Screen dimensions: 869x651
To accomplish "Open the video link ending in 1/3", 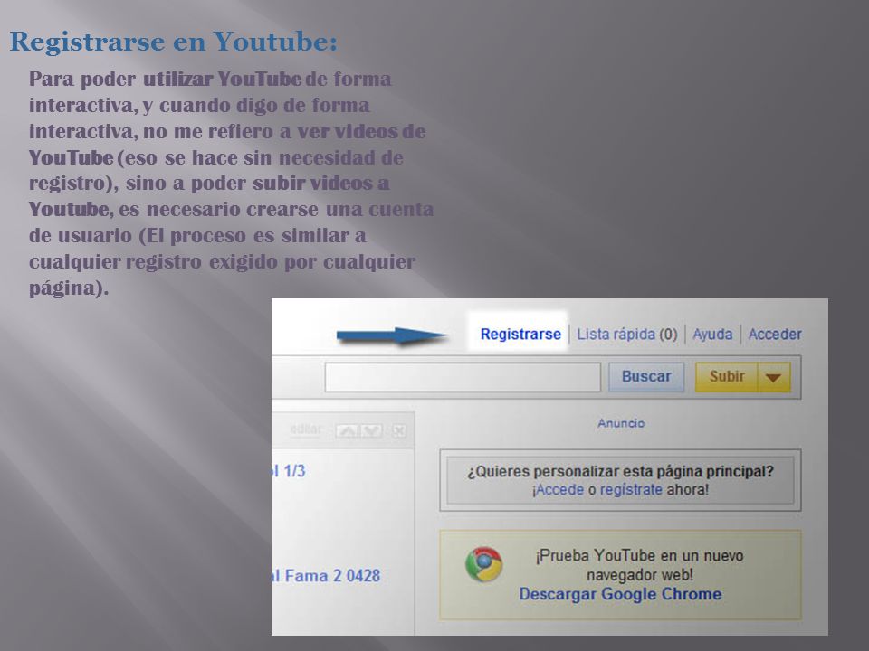I will click(x=289, y=471).
